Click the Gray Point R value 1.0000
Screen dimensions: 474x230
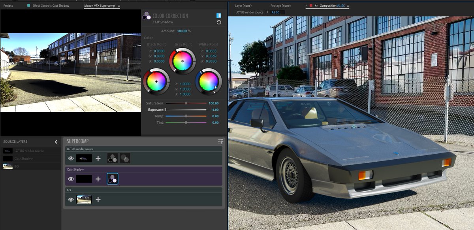tap(185, 84)
